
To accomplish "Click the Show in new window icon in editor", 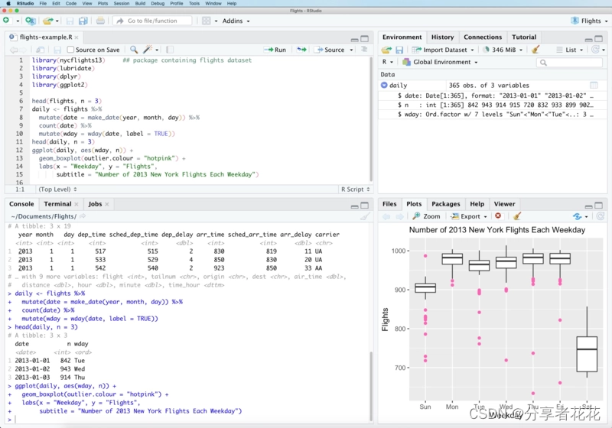I will point(40,50).
